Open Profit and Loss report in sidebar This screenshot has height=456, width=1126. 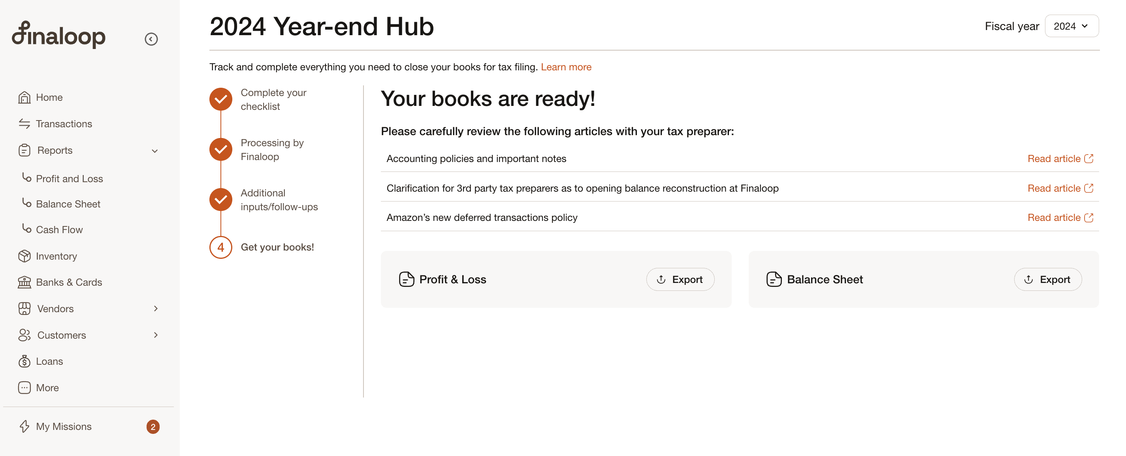tap(70, 178)
